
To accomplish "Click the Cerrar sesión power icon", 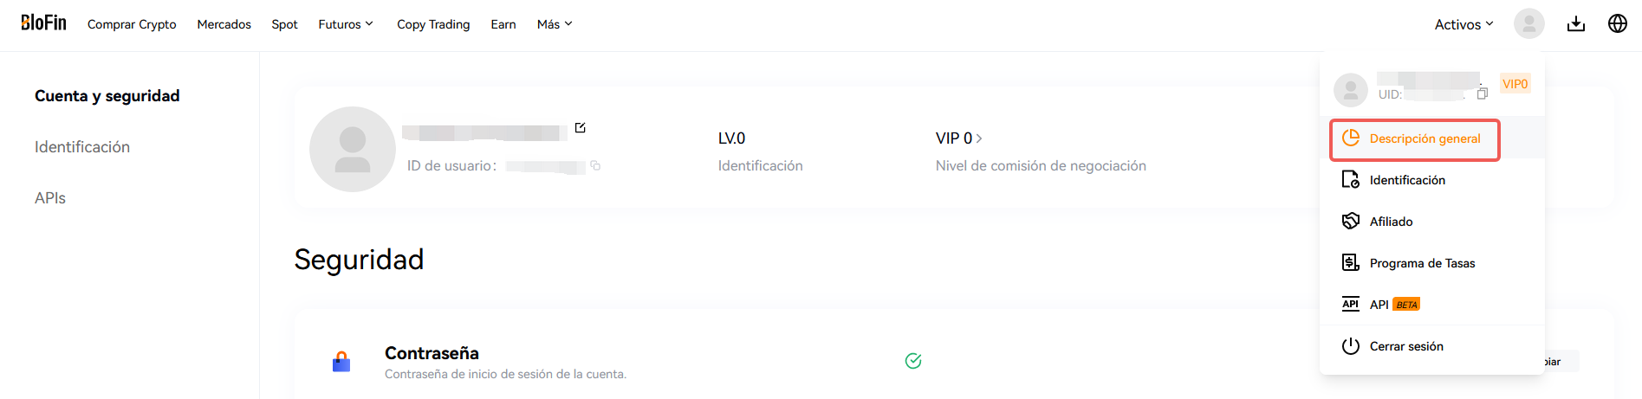I will point(1351,346).
